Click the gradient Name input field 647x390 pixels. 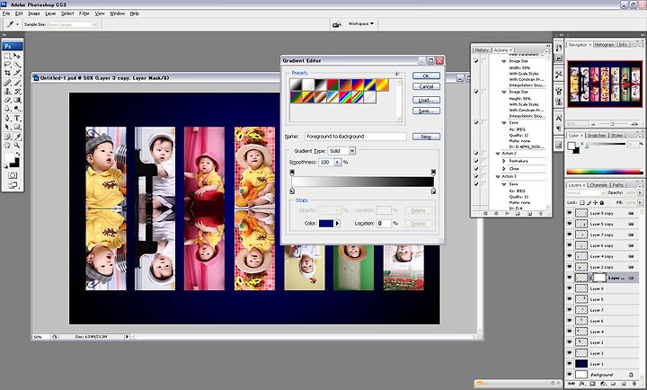click(356, 137)
